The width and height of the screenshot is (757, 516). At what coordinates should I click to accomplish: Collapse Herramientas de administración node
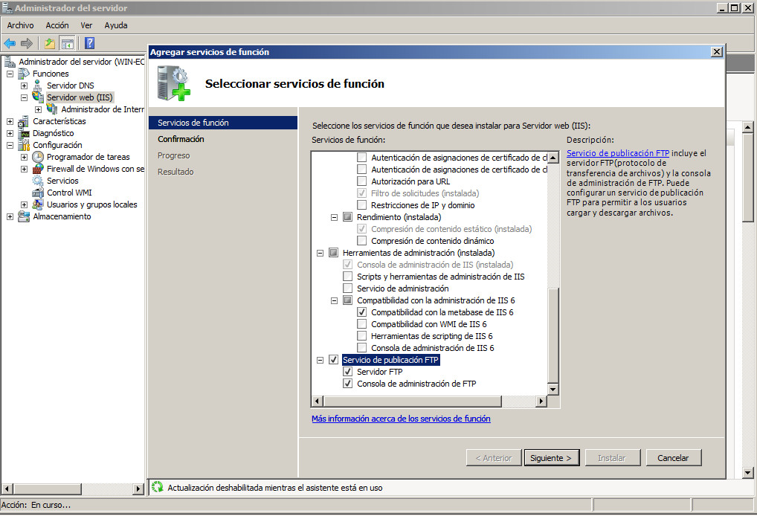320,253
